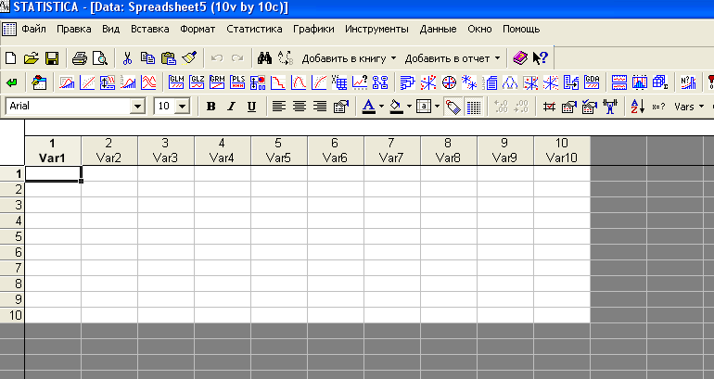Viewport: 714px width, 379px height.
Task: Select the Var10 column header
Action: click(x=562, y=151)
